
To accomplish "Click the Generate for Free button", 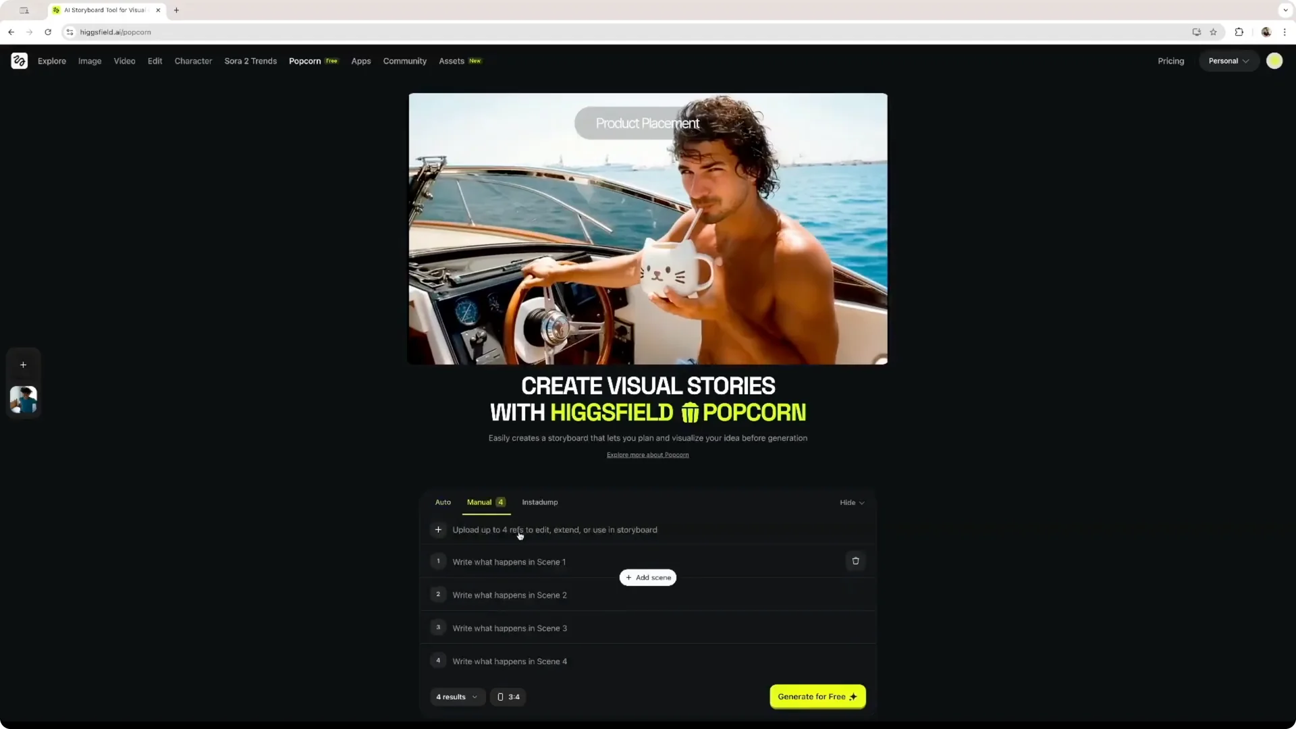I will point(817,697).
